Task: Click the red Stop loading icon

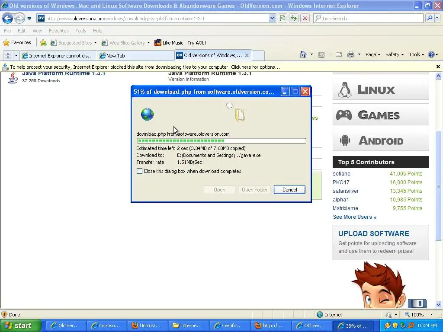Action: pyautogui.click(x=305, y=19)
